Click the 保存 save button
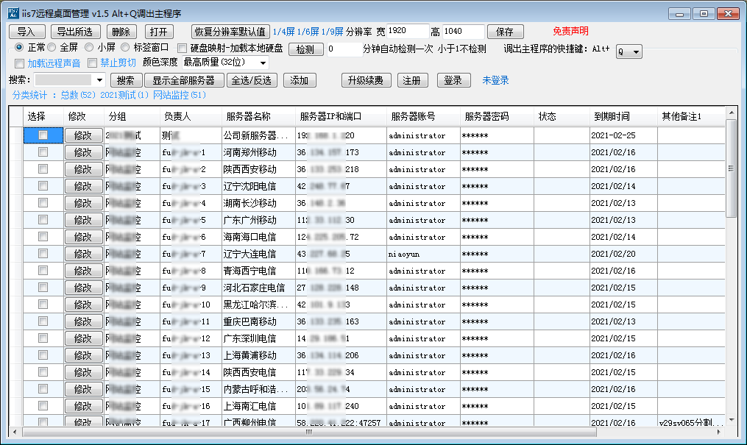This screenshot has width=747, height=445. point(506,32)
